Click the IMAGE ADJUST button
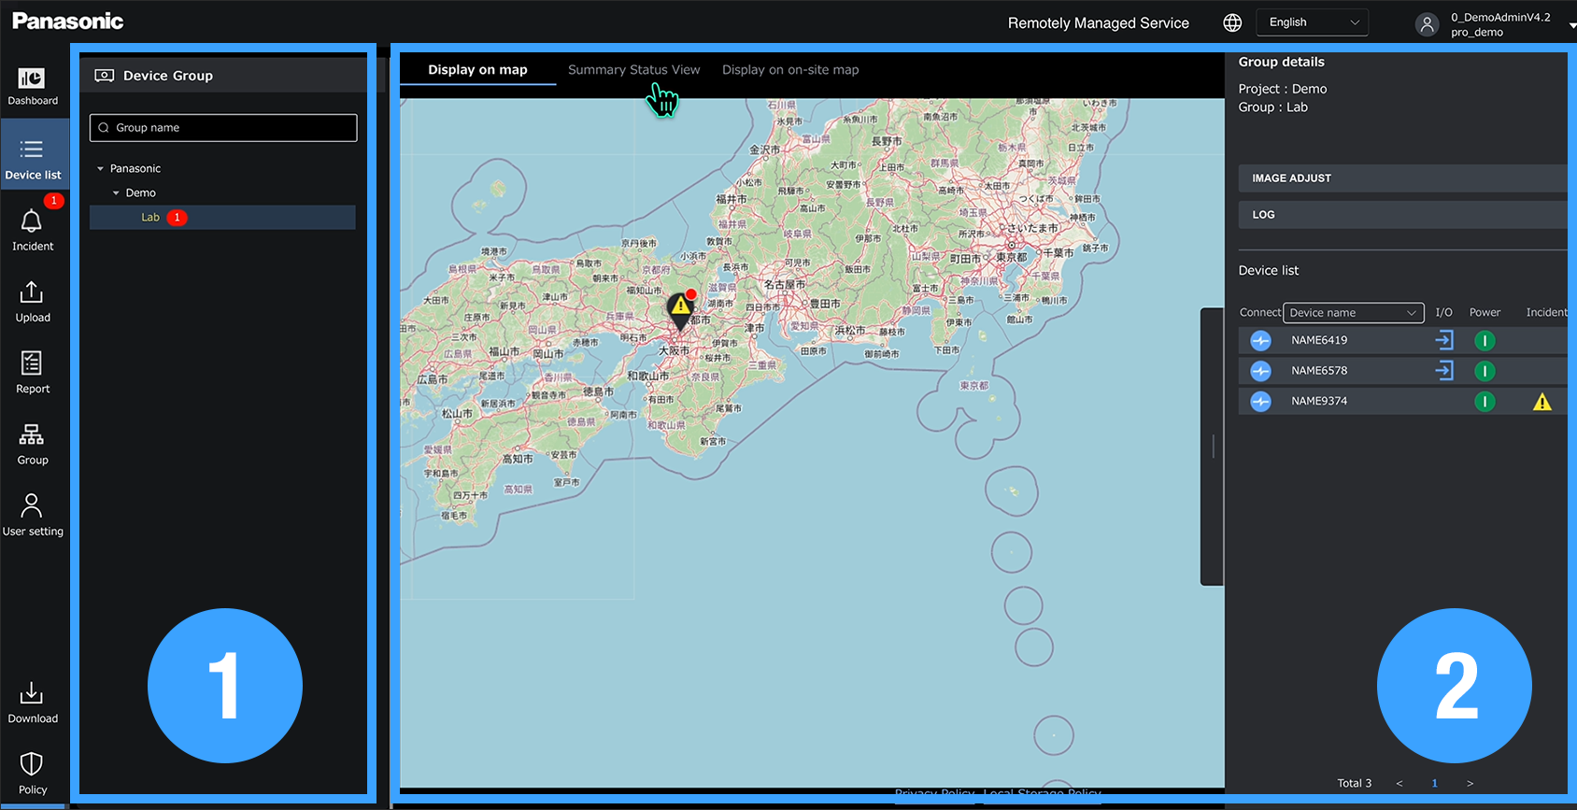This screenshot has height=810, width=1577. click(1401, 178)
